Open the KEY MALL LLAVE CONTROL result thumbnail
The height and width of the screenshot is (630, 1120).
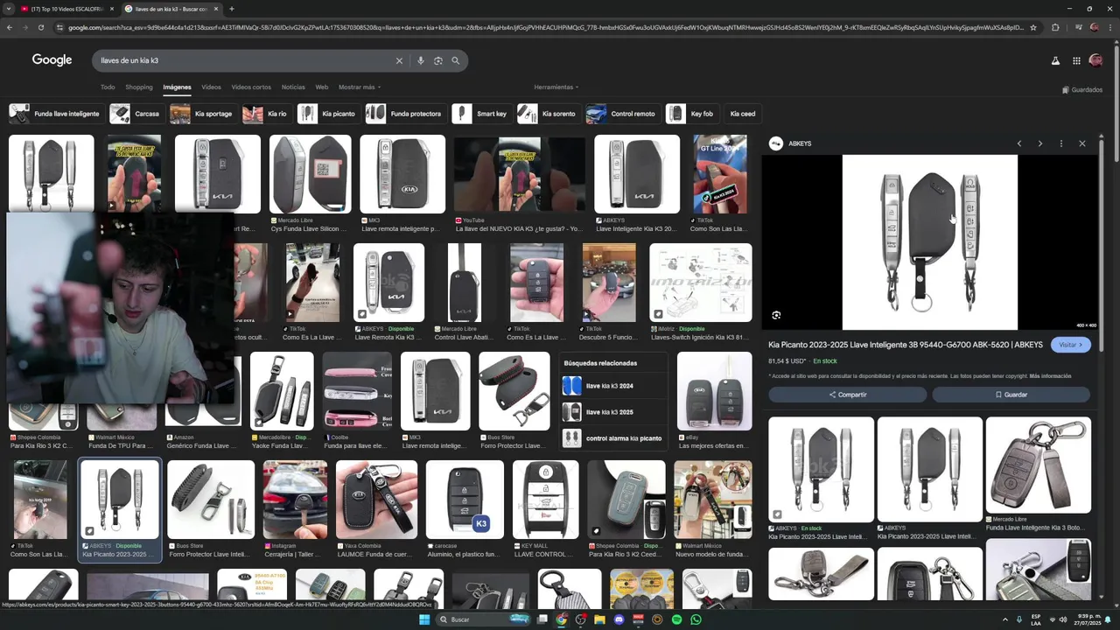click(x=545, y=500)
